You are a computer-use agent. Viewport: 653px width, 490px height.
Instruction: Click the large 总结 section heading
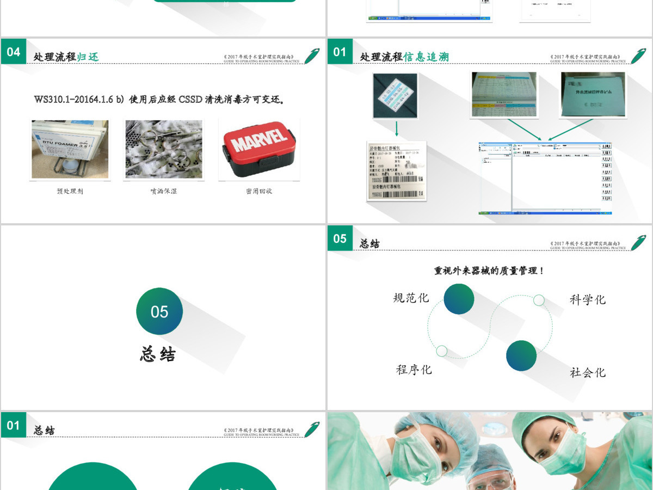pyautogui.click(x=158, y=354)
